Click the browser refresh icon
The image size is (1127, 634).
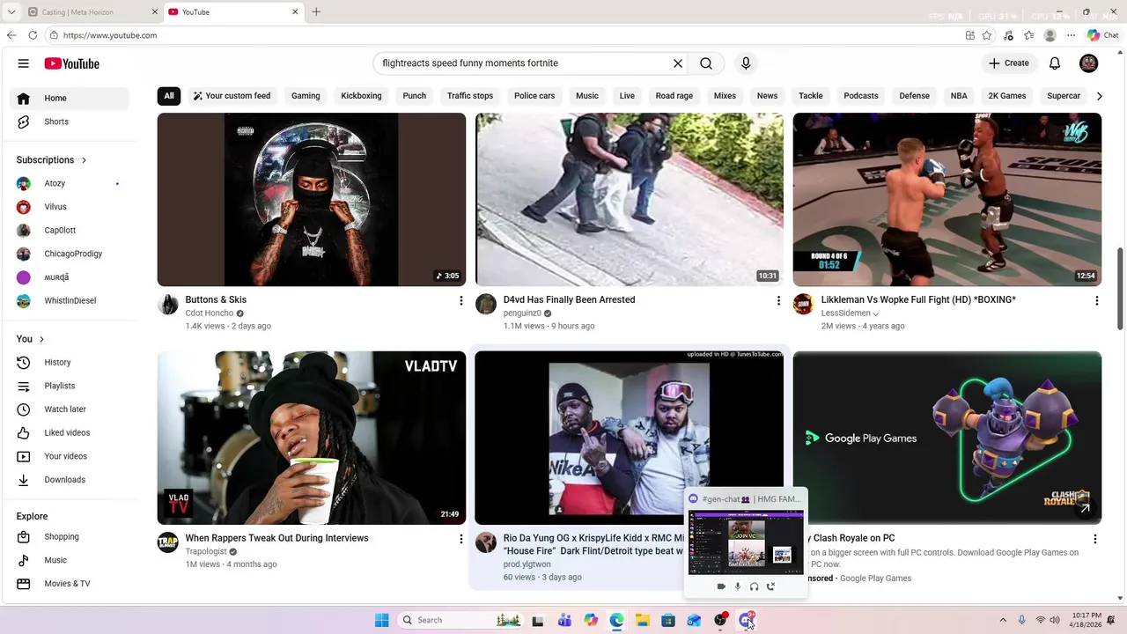33,35
